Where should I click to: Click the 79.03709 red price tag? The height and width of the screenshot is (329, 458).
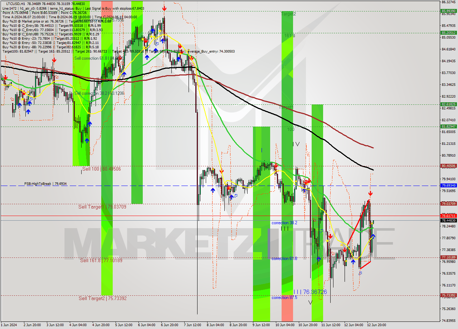(x=449, y=204)
